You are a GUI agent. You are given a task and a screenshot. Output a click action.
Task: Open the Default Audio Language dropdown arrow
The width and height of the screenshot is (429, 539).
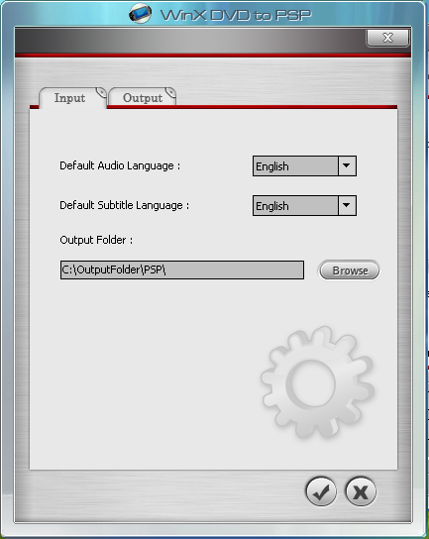[347, 166]
